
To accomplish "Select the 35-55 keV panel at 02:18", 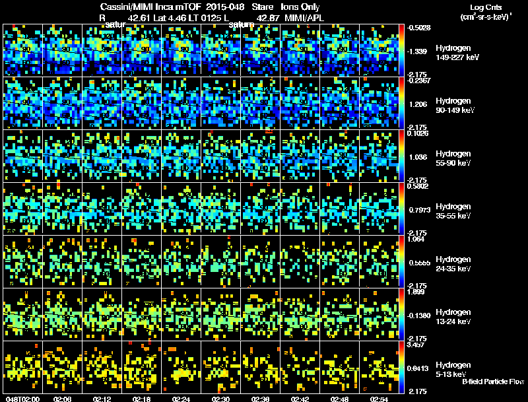I will (142, 209).
